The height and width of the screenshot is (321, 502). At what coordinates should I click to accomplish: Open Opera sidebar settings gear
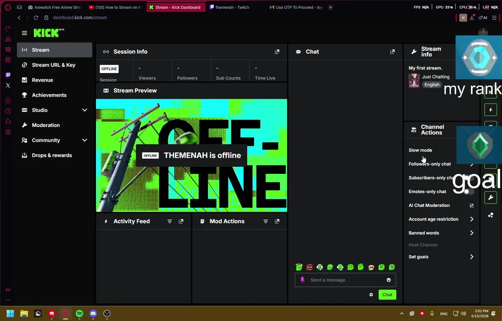(x=8, y=132)
